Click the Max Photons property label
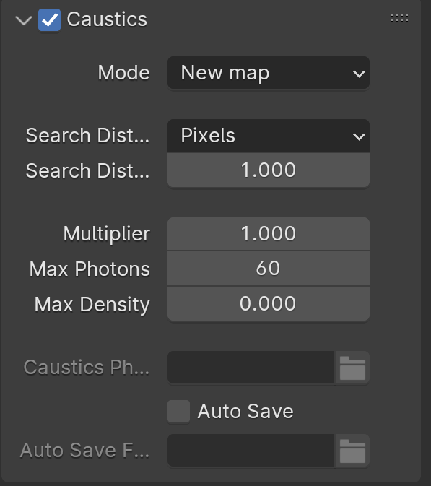This screenshot has height=486, width=431. click(x=90, y=269)
